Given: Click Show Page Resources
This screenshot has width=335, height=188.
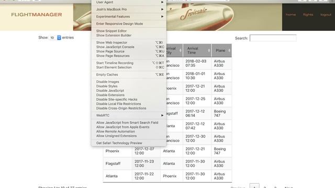Looking at the screenshot, I should tap(129, 56).
